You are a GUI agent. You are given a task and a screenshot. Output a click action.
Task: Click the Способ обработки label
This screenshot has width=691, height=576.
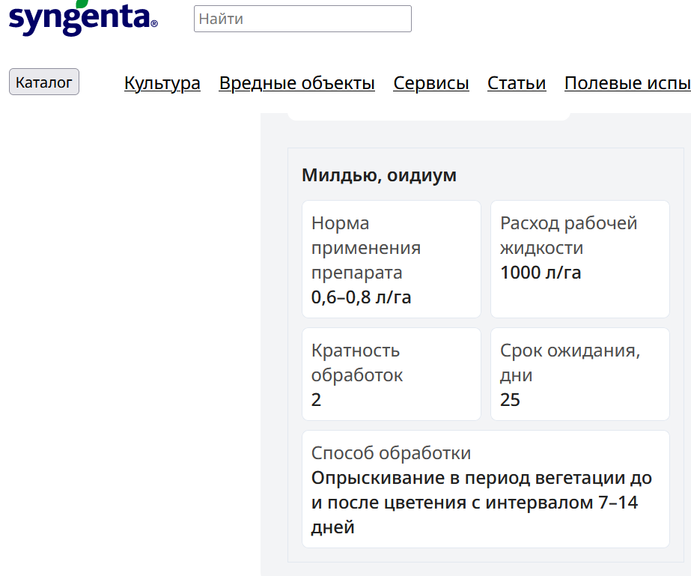coord(391,453)
